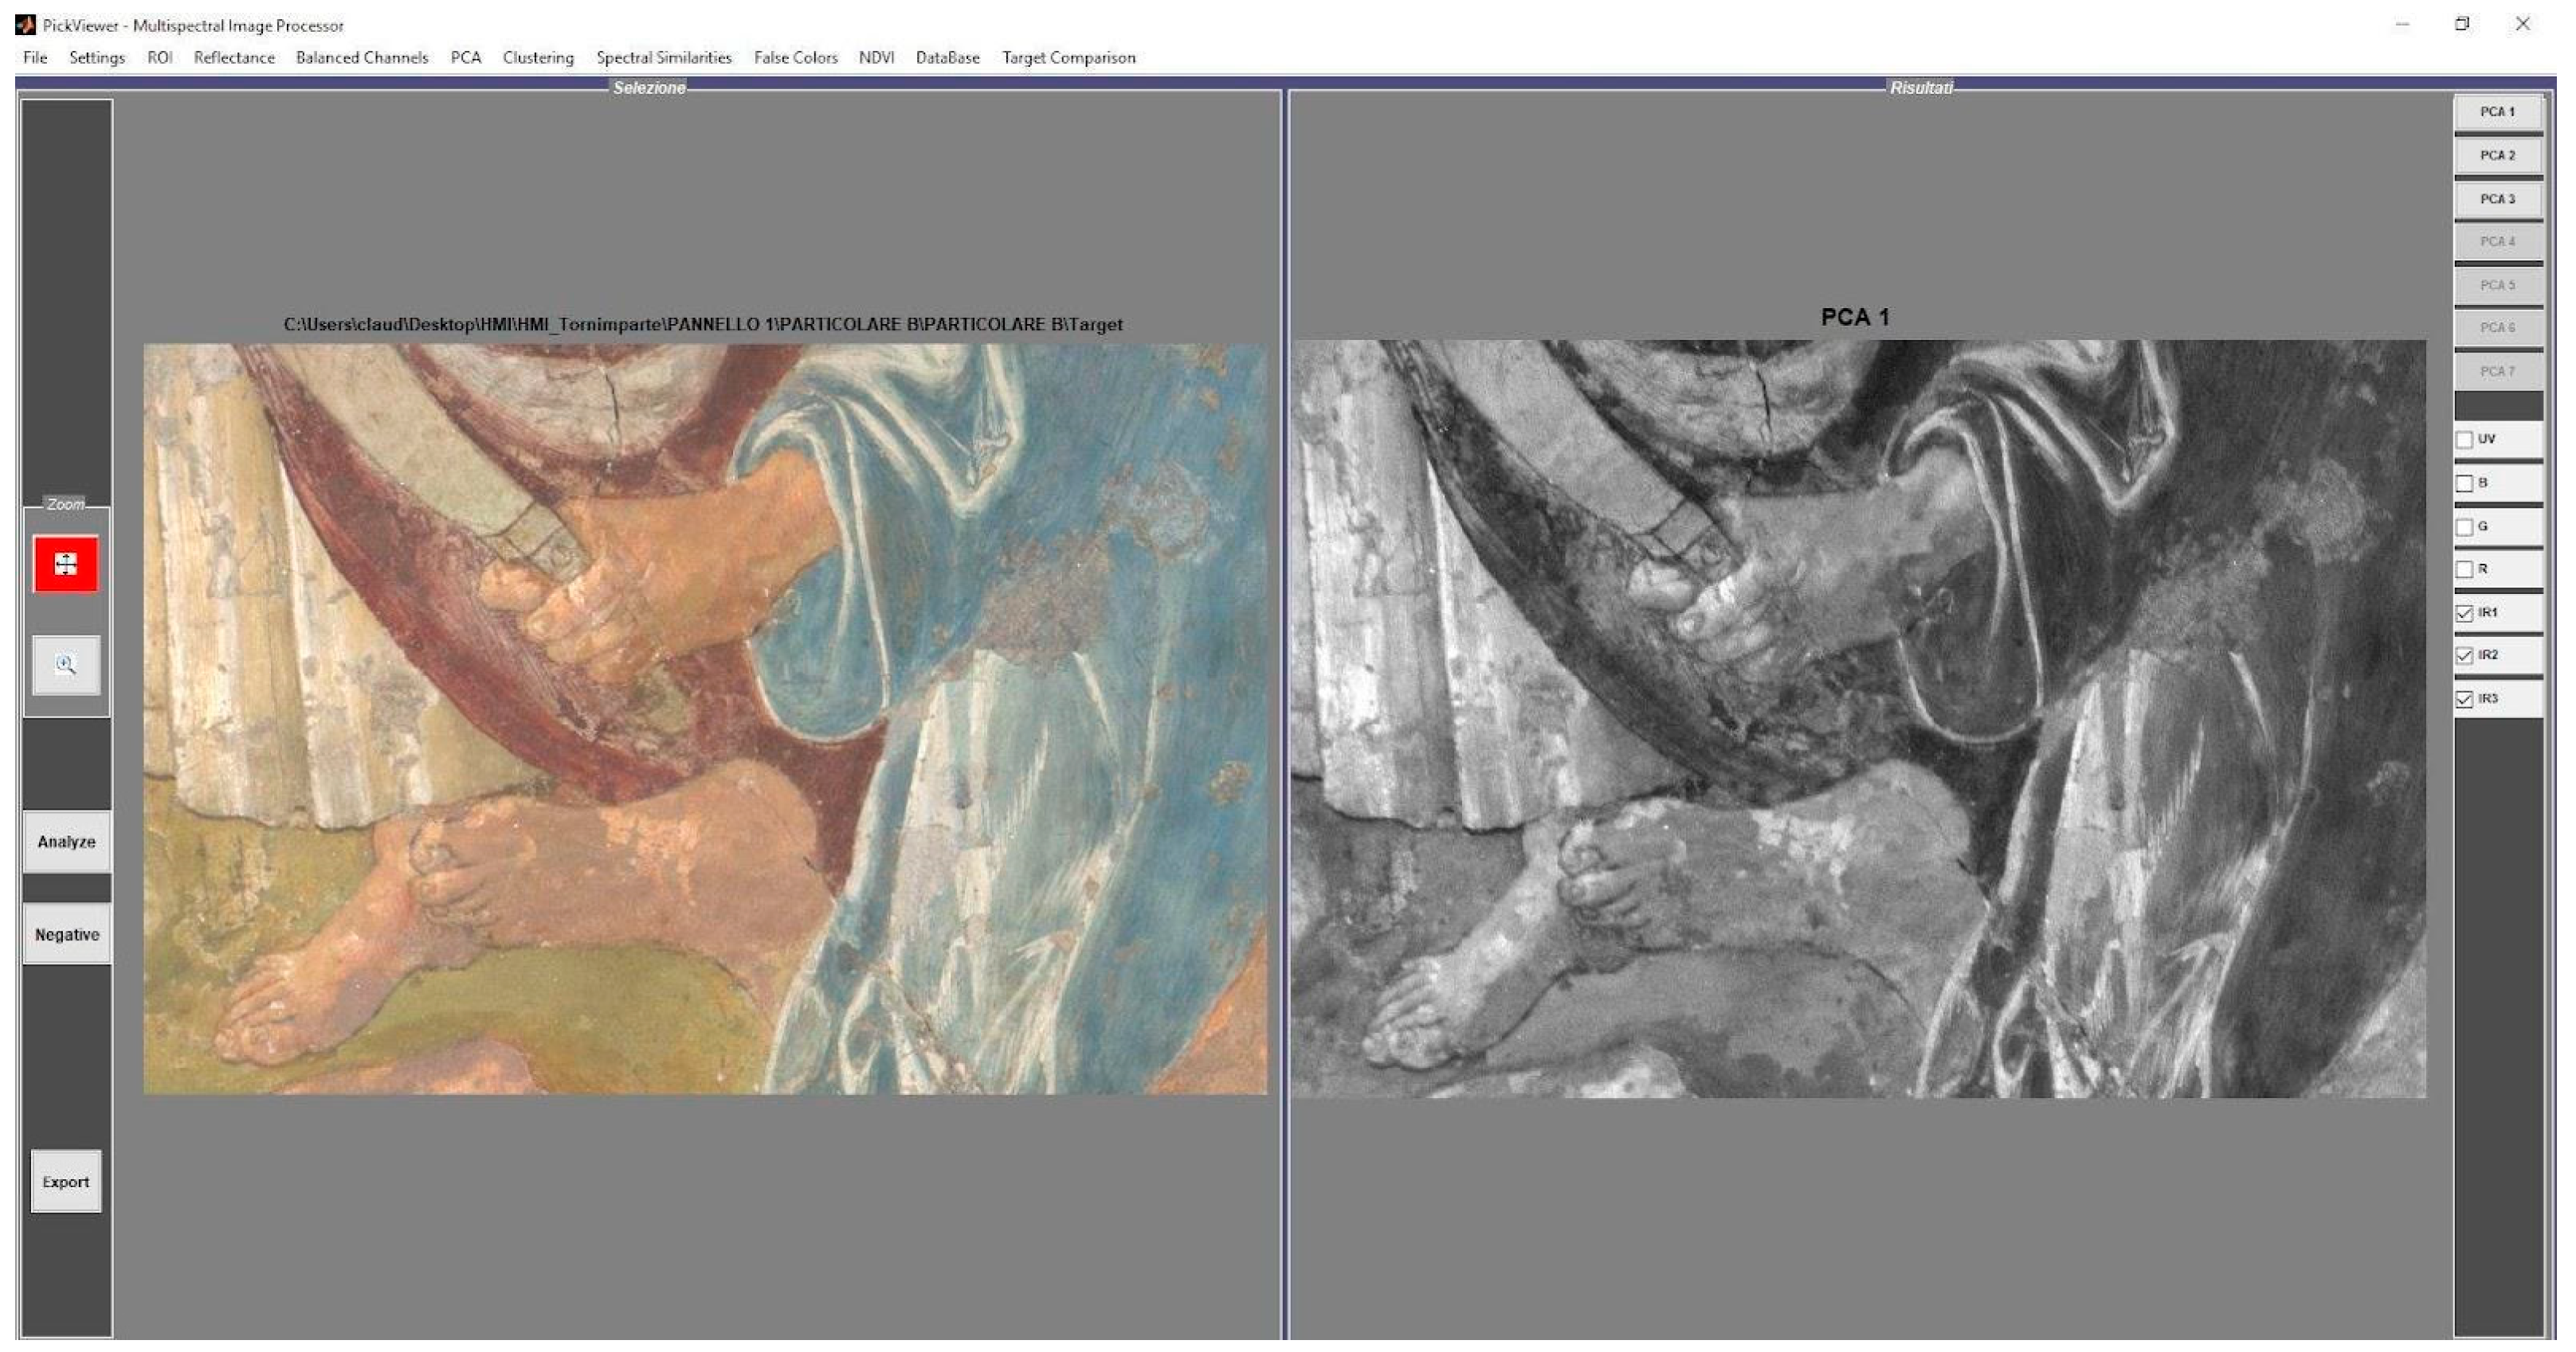Enable the G channel checkbox
Image resolution: width=2576 pixels, height=1352 pixels.
[2464, 526]
